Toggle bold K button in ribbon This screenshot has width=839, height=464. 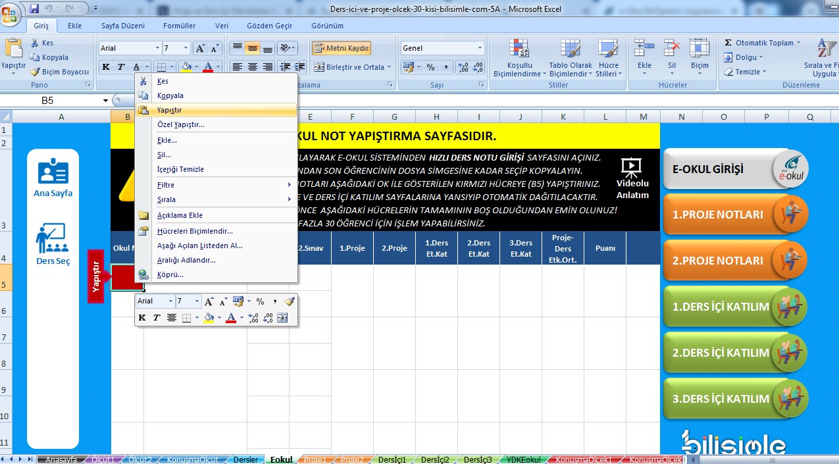point(106,67)
